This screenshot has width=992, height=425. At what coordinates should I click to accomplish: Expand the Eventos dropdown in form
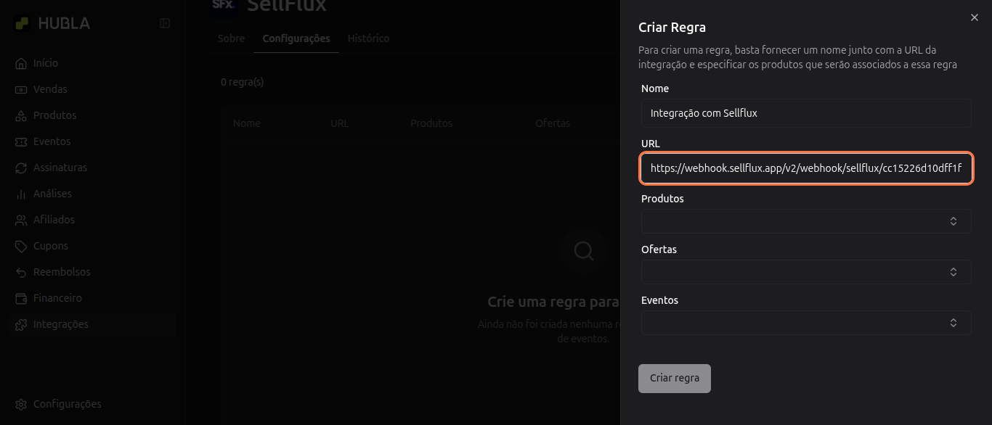(805, 323)
